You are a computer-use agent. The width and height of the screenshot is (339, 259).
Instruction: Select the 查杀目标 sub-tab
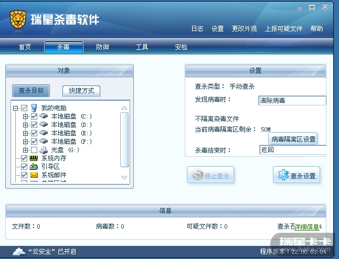(31, 91)
